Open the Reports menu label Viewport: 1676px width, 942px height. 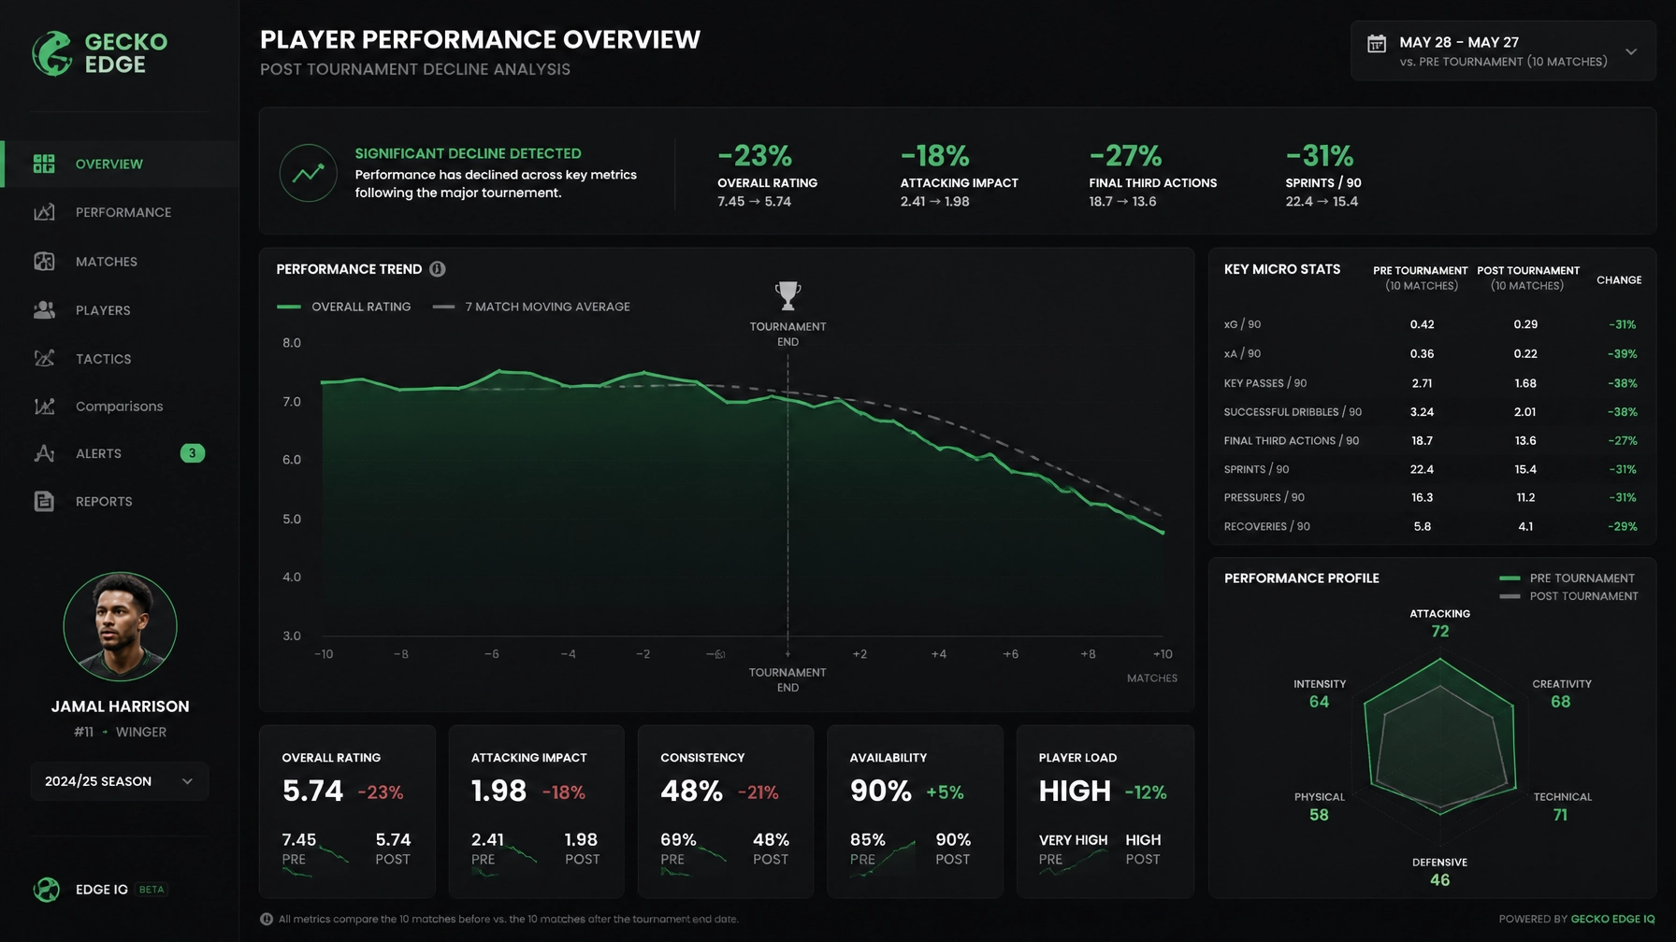pyautogui.click(x=104, y=502)
